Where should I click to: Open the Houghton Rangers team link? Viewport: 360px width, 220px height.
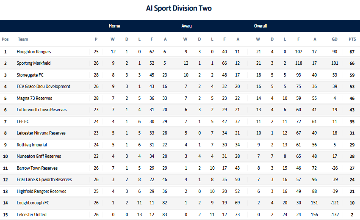click(34, 52)
